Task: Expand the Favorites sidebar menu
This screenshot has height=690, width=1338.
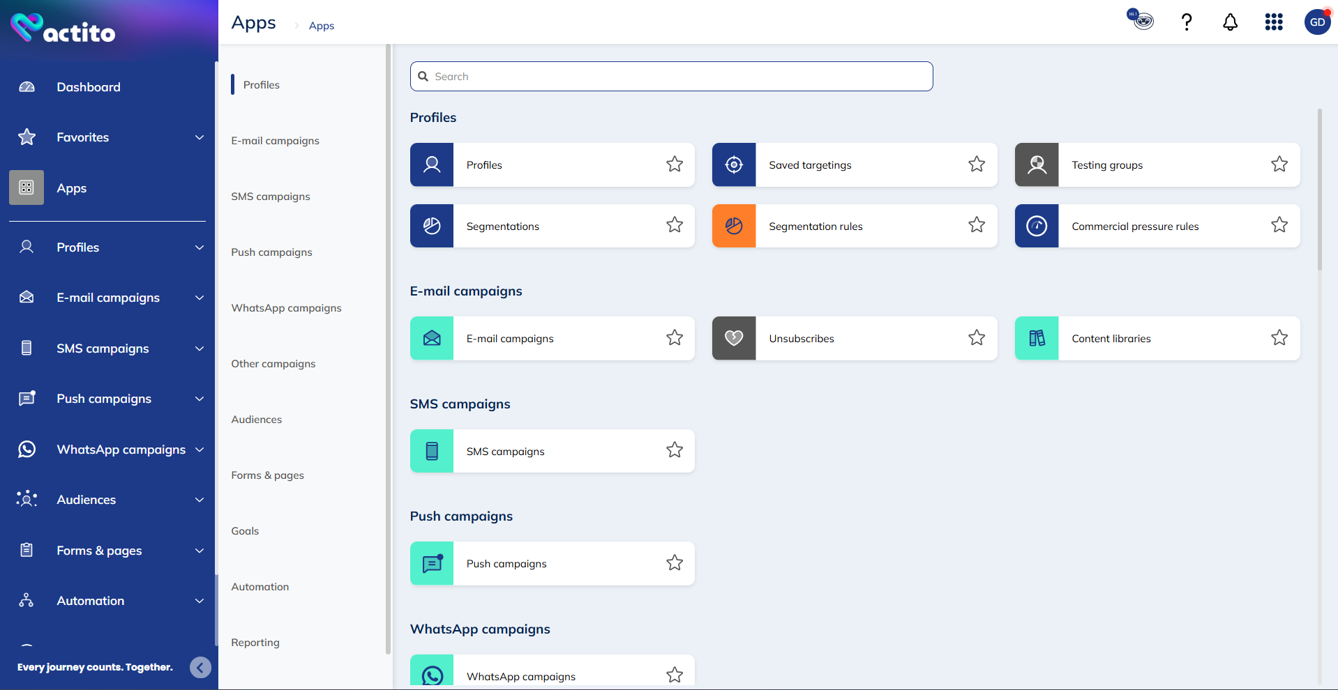Action: tap(200, 137)
